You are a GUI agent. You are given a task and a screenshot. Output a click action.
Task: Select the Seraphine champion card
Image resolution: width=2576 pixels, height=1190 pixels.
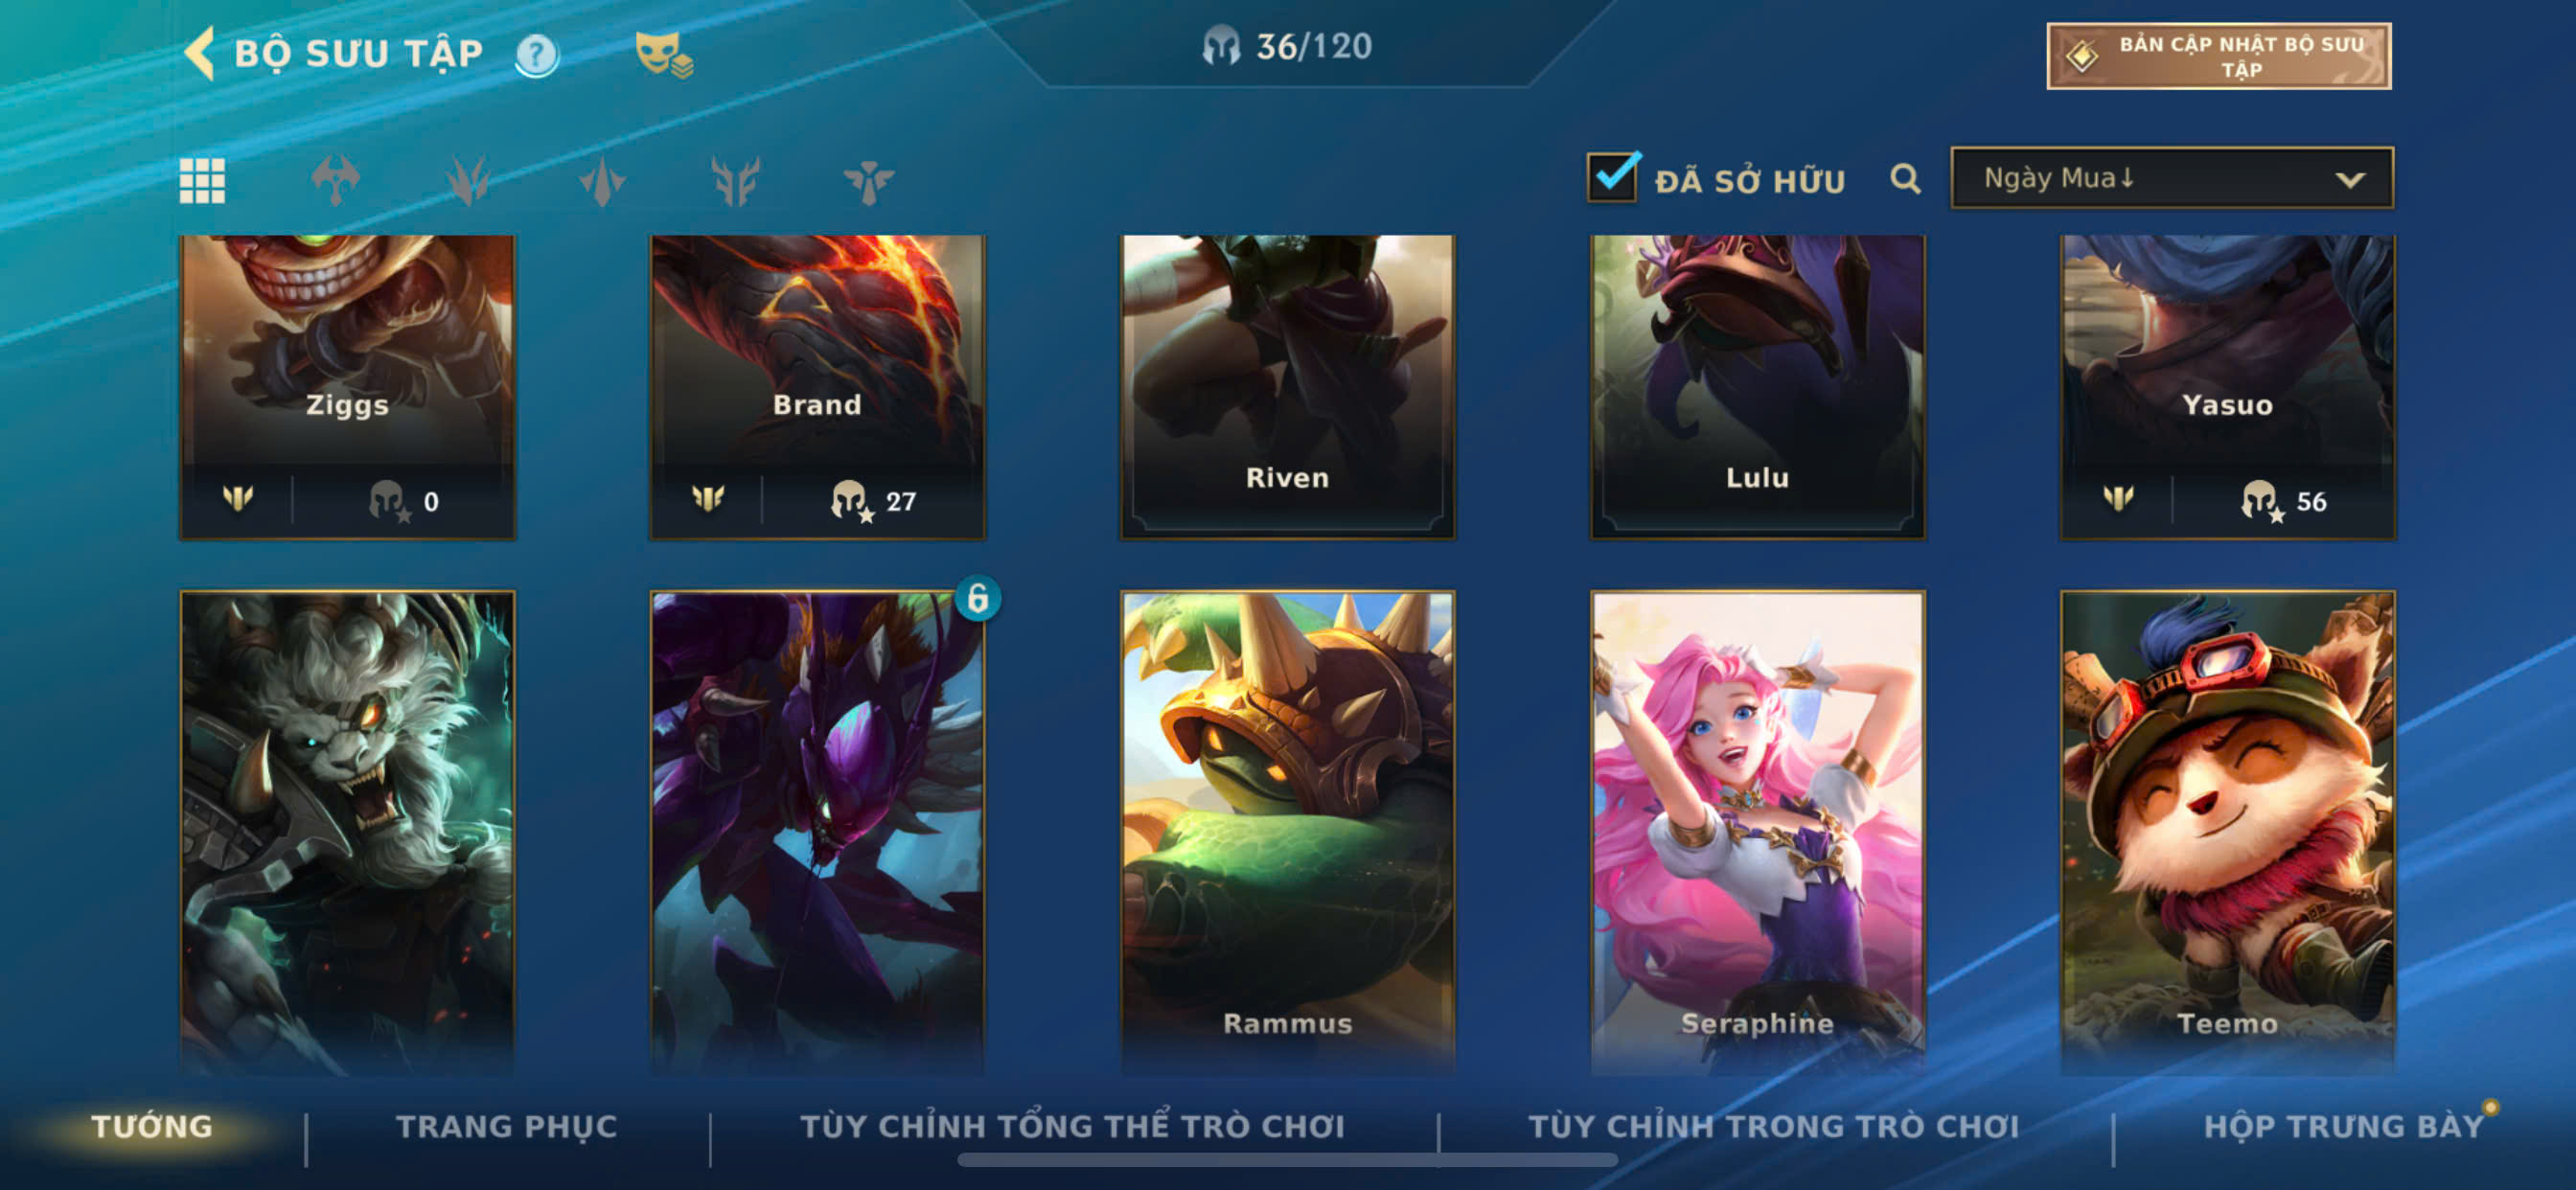1757,832
